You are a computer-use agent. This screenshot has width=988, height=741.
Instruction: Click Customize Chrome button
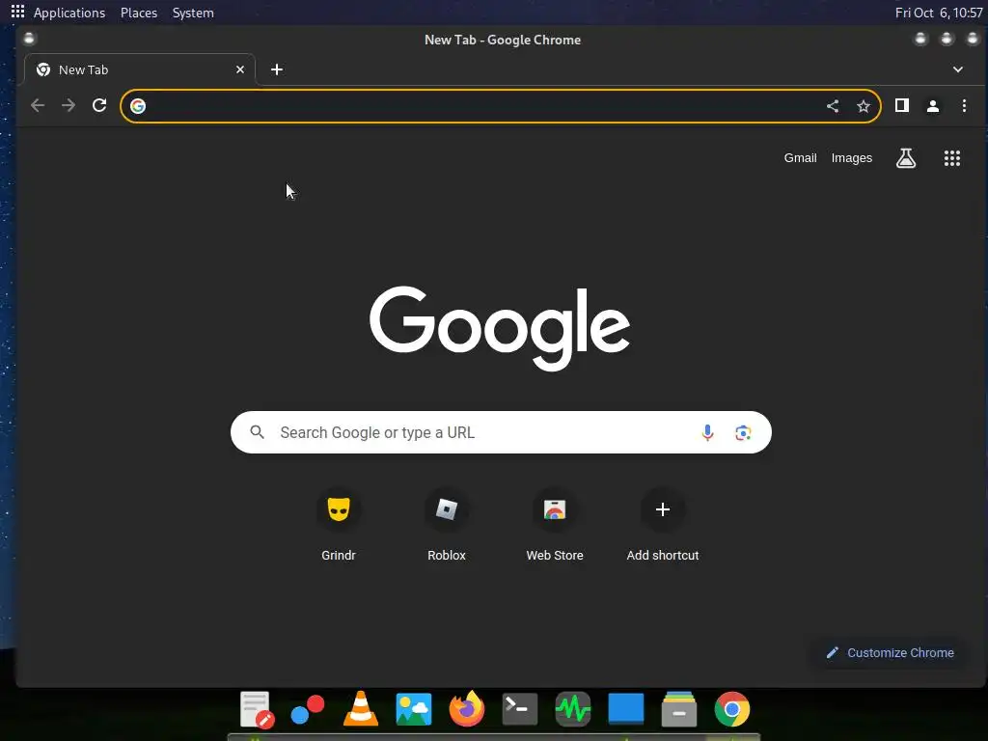coord(890,653)
